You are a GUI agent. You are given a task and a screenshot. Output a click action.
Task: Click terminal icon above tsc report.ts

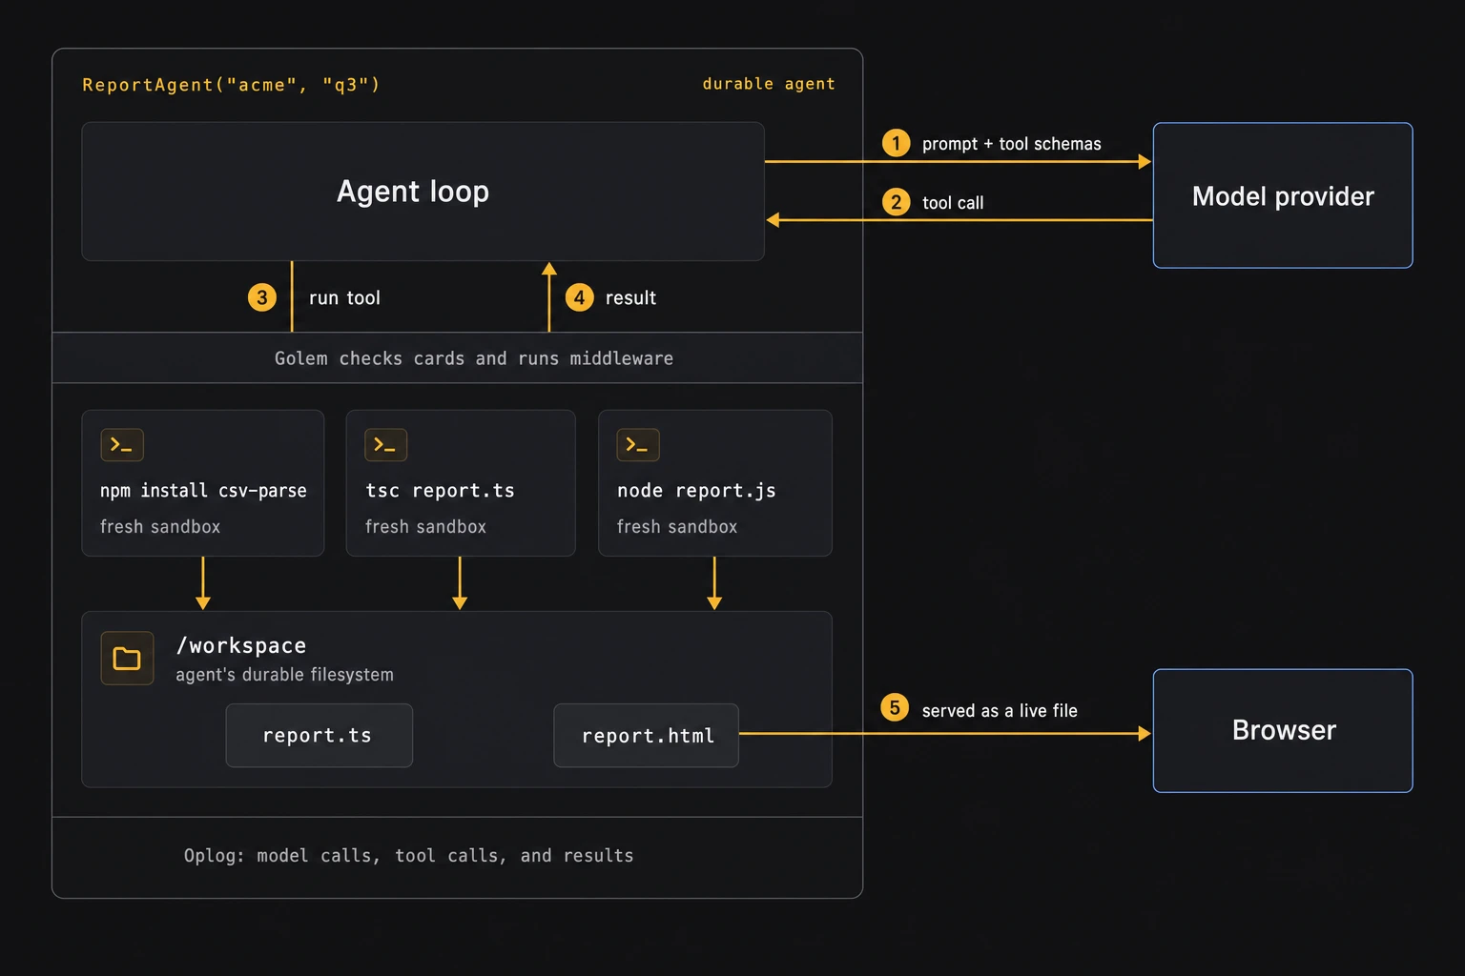pos(386,445)
